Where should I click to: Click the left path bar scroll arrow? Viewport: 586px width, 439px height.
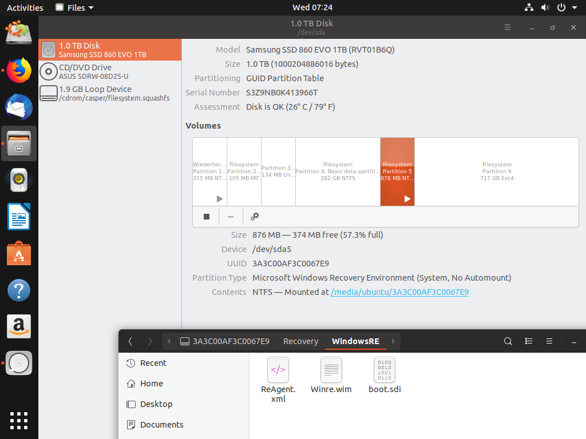click(169, 341)
